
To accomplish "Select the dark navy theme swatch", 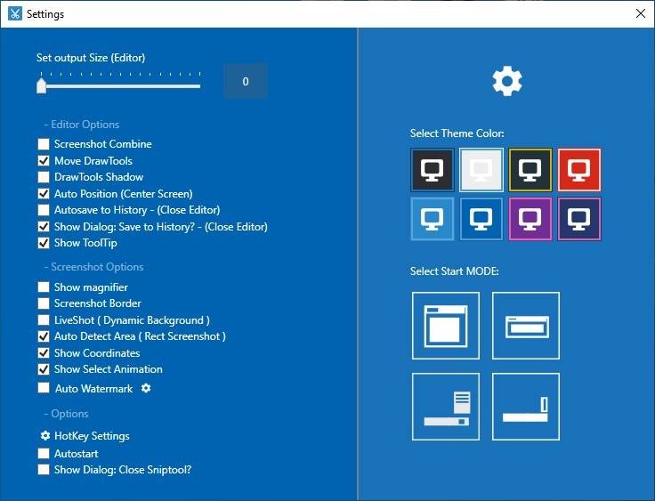I will click(x=579, y=219).
